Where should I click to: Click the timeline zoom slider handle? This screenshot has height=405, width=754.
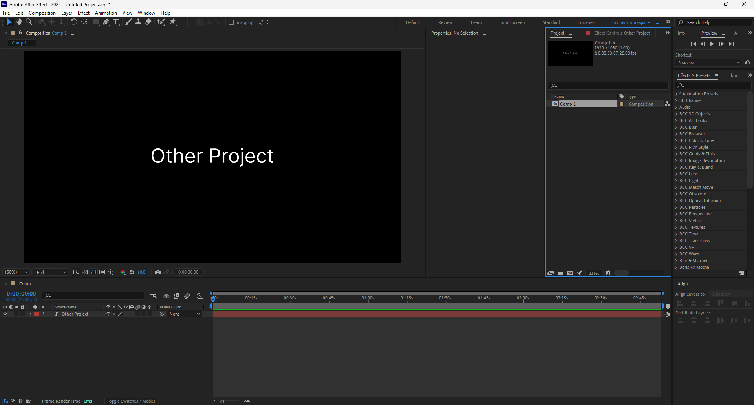(222, 401)
